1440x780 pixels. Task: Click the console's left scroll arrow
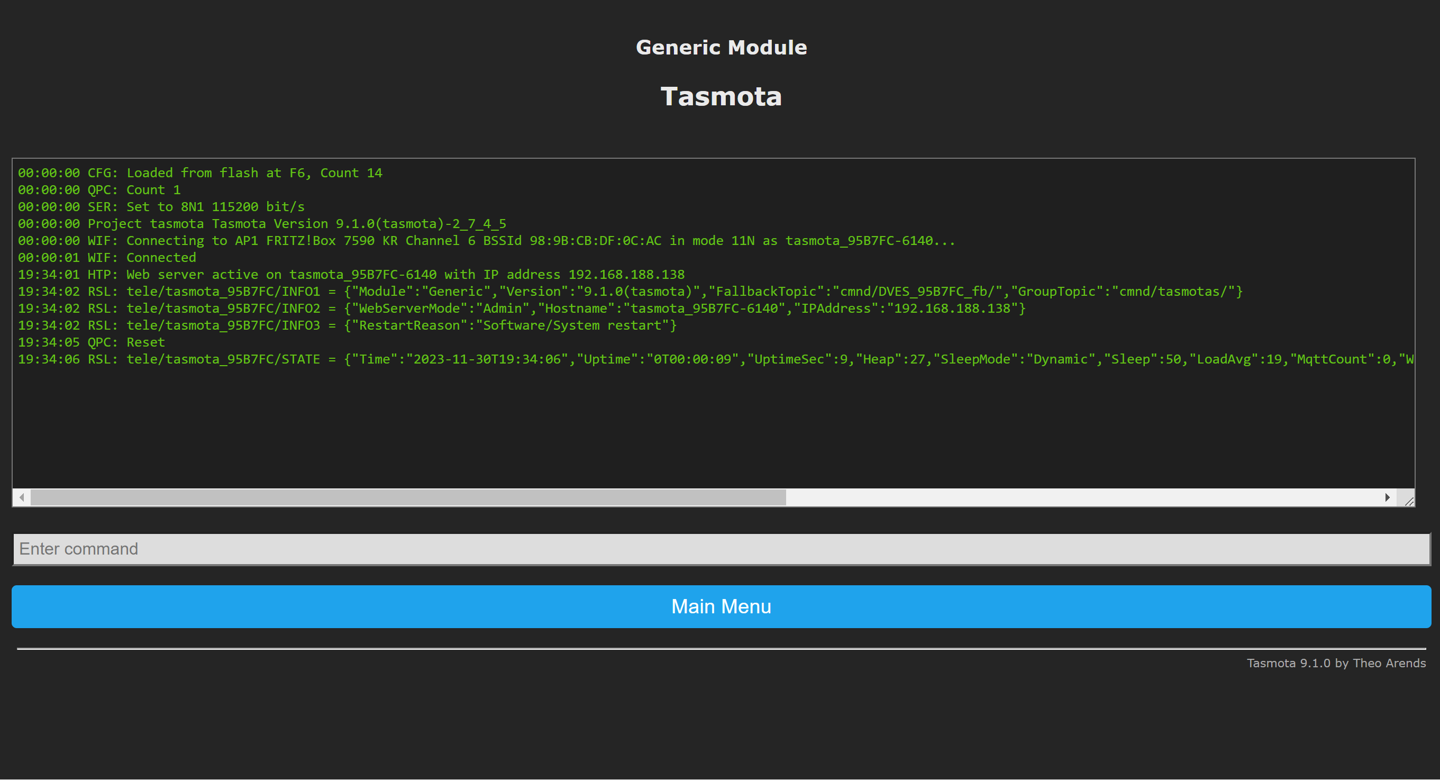[21, 497]
